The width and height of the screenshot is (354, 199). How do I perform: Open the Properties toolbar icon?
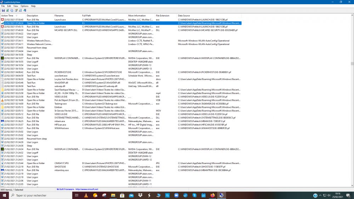[x=16, y=10]
